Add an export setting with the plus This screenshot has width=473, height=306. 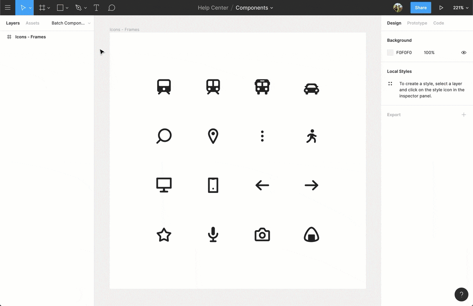464,114
